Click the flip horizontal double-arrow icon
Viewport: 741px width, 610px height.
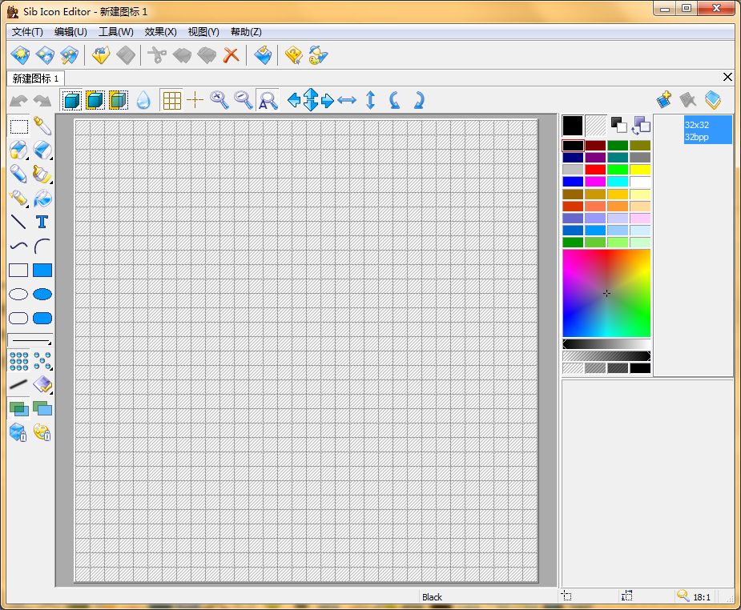point(347,100)
